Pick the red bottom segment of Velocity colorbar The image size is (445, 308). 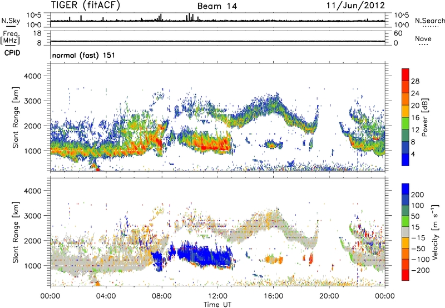pos(406,275)
